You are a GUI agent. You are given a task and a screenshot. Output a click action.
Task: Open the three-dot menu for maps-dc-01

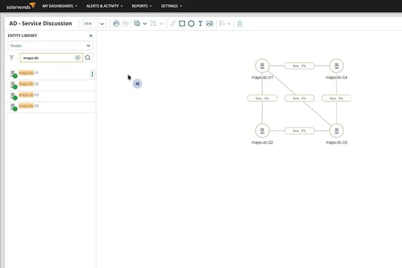[93, 74]
